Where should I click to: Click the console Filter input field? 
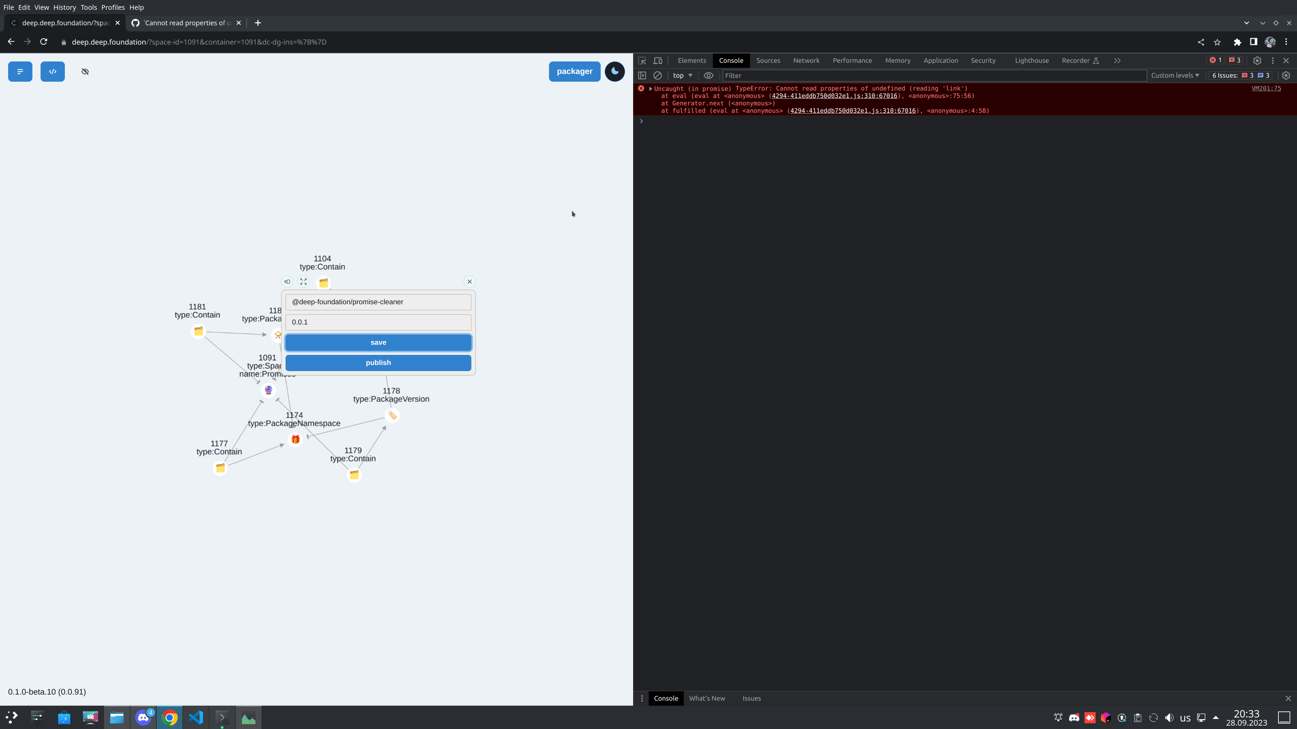pyautogui.click(x=934, y=75)
